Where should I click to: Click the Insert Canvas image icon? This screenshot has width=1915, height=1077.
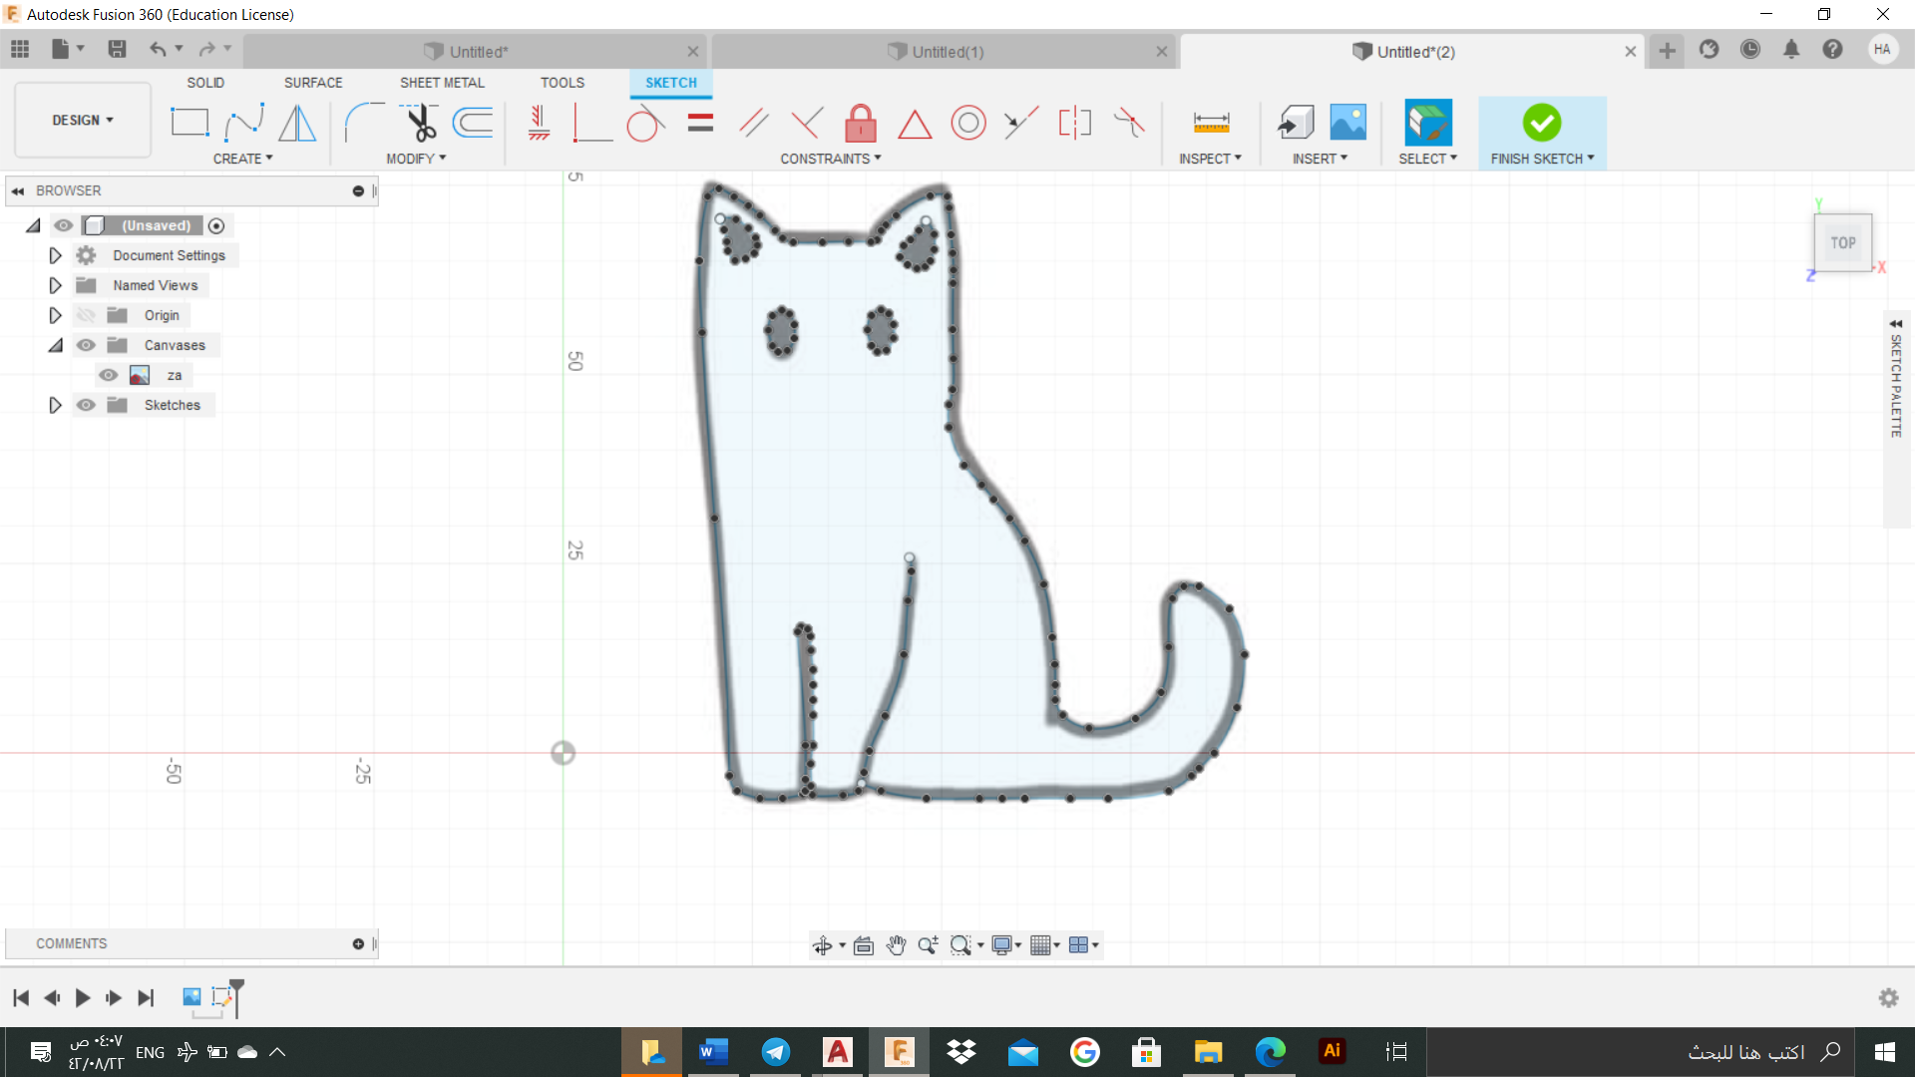pos(1348,123)
